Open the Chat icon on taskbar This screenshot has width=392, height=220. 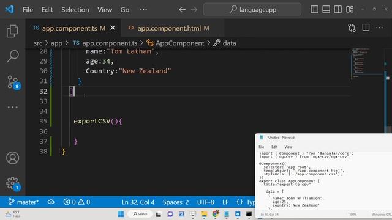coord(170,214)
